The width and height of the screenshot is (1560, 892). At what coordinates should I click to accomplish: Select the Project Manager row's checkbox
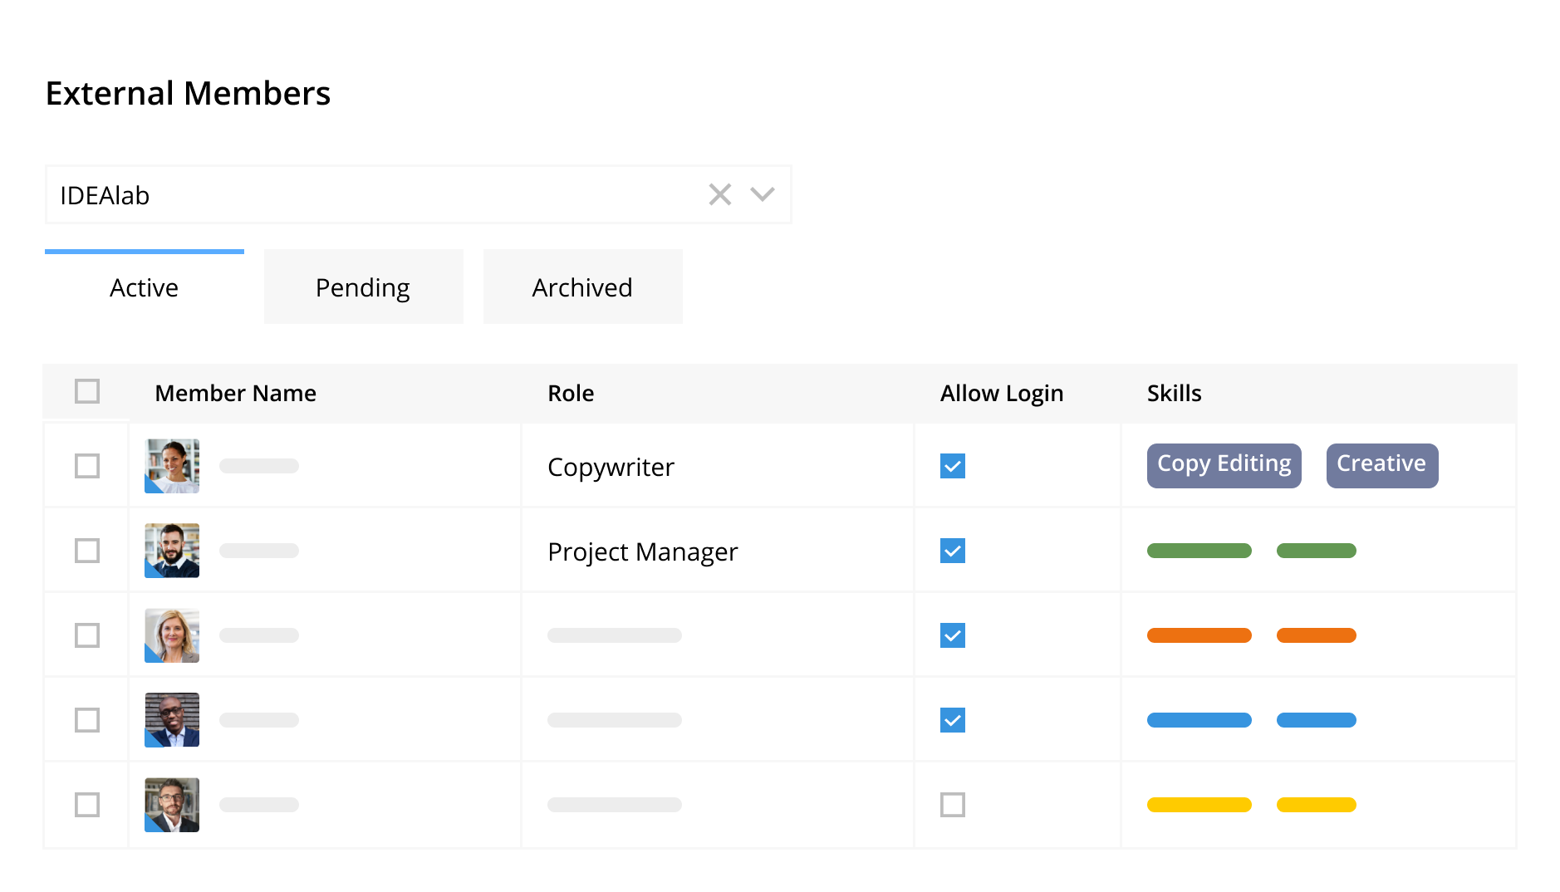[x=87, y=551]
